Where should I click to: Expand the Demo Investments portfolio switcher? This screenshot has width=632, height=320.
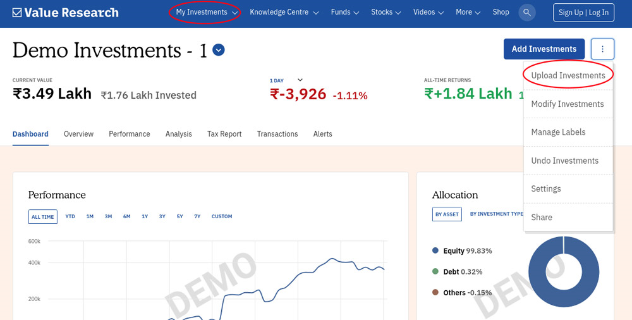click(x=219, y=50)
